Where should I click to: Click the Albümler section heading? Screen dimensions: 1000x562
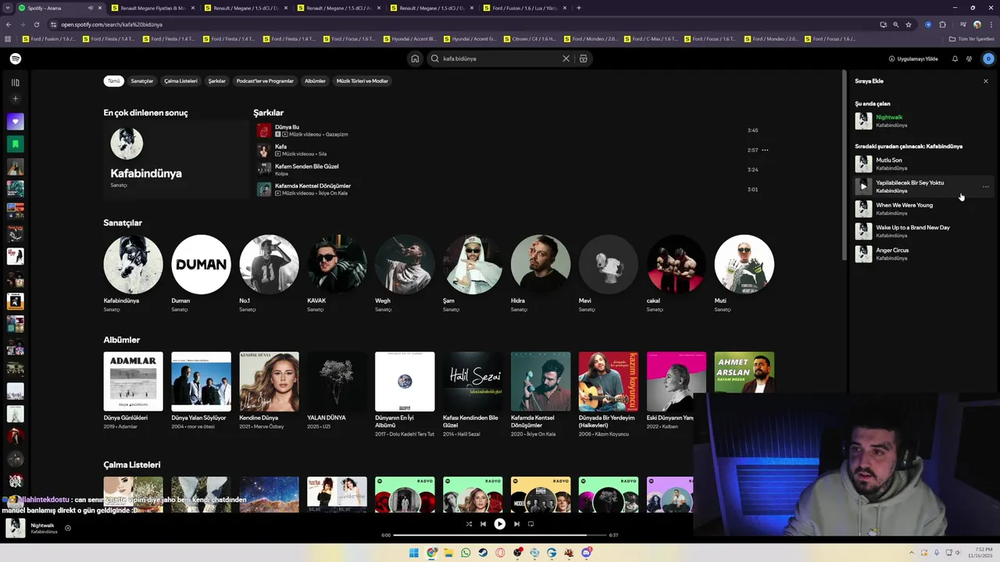[x=122, y=340]
